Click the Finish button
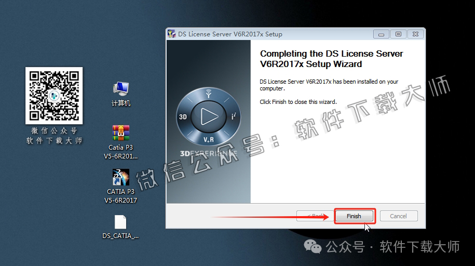This screenshot has width=475, height=266. (354, 216)
